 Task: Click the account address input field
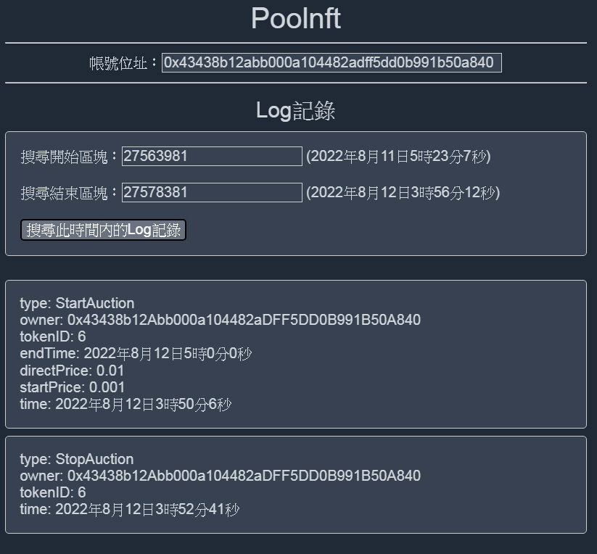tap(332, 62)
